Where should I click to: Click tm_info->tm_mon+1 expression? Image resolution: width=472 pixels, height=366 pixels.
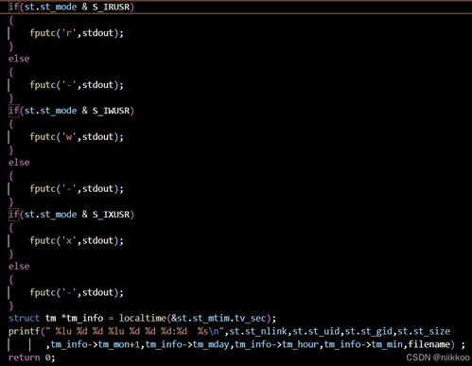click(95, 344)
